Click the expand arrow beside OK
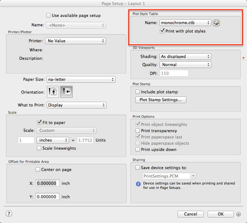Viewport: 247px width, 223px height. coord(239,214)
